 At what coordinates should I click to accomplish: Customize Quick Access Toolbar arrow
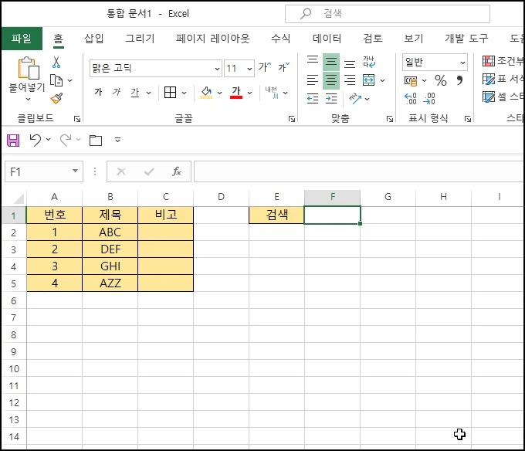point(117,140)
